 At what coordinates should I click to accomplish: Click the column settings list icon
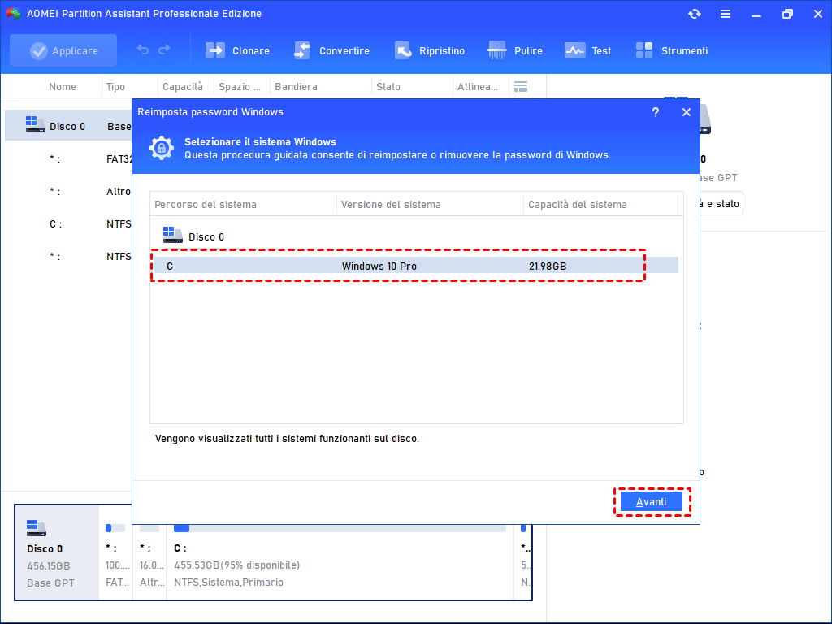(x=521, y=86)
